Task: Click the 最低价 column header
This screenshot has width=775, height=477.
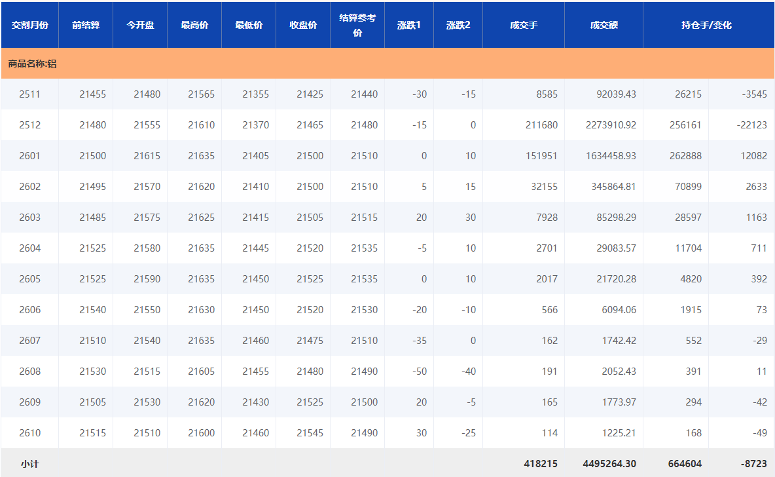Action: click(249, 25)
